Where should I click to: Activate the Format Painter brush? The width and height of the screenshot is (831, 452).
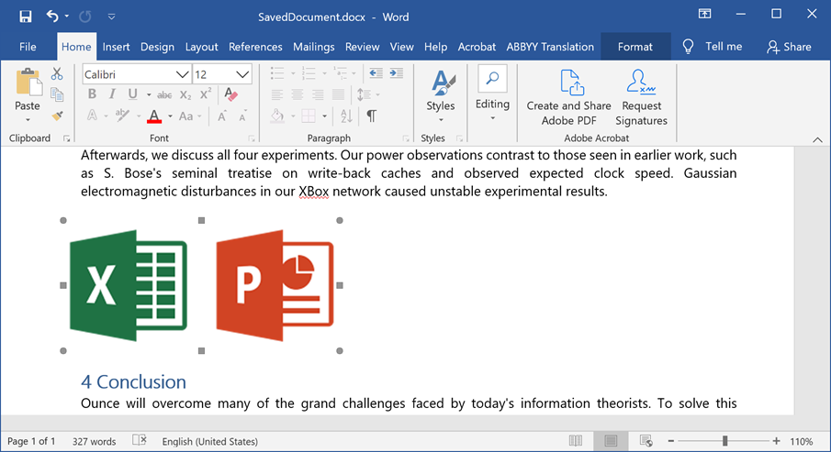pos(57,116)
